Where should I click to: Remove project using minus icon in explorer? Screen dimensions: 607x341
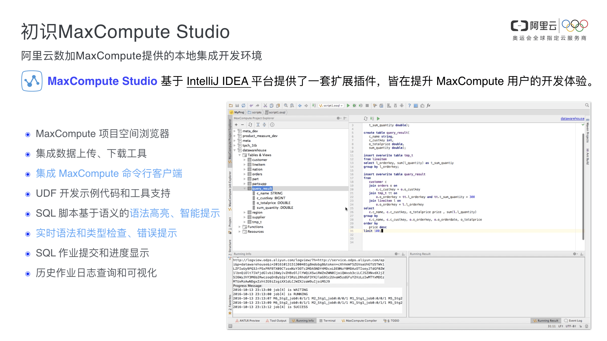tap(242, 125)
